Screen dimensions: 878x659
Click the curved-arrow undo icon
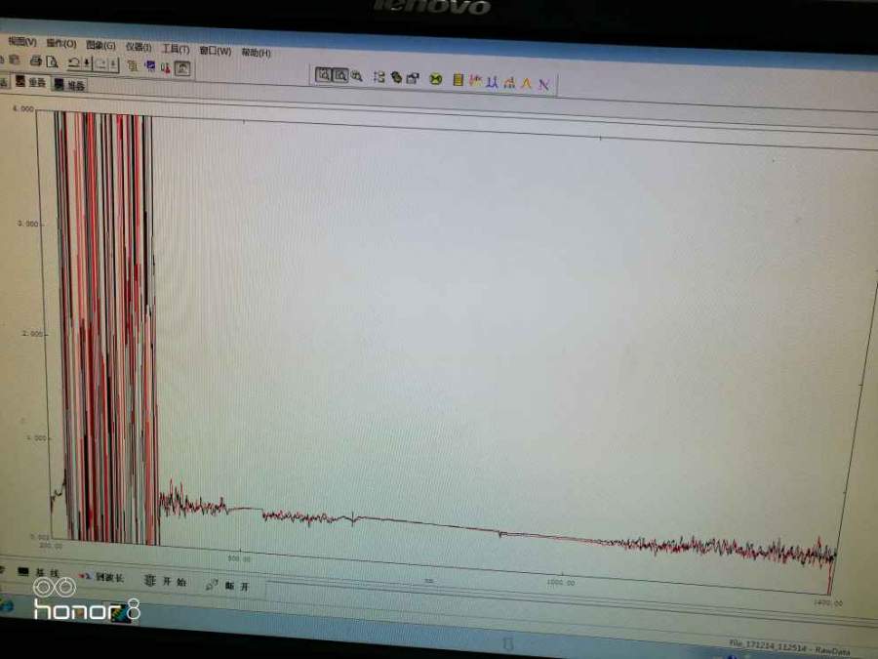click(x=73, y=62)
